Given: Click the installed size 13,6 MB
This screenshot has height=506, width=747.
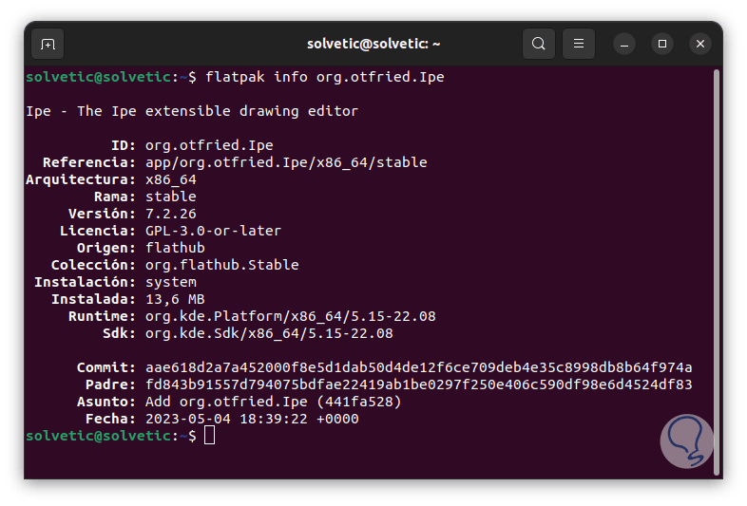Looking at the screenshot, I should coord(175,299).
